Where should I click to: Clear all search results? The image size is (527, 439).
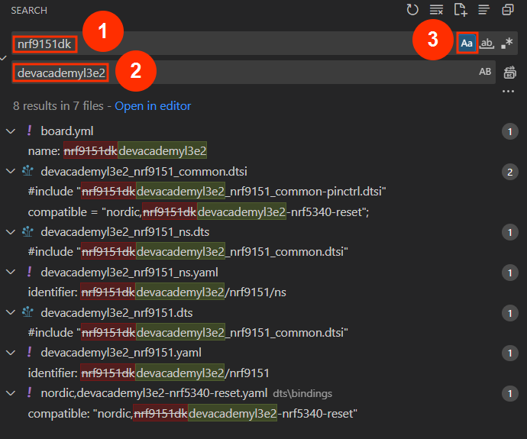point(436,10)
